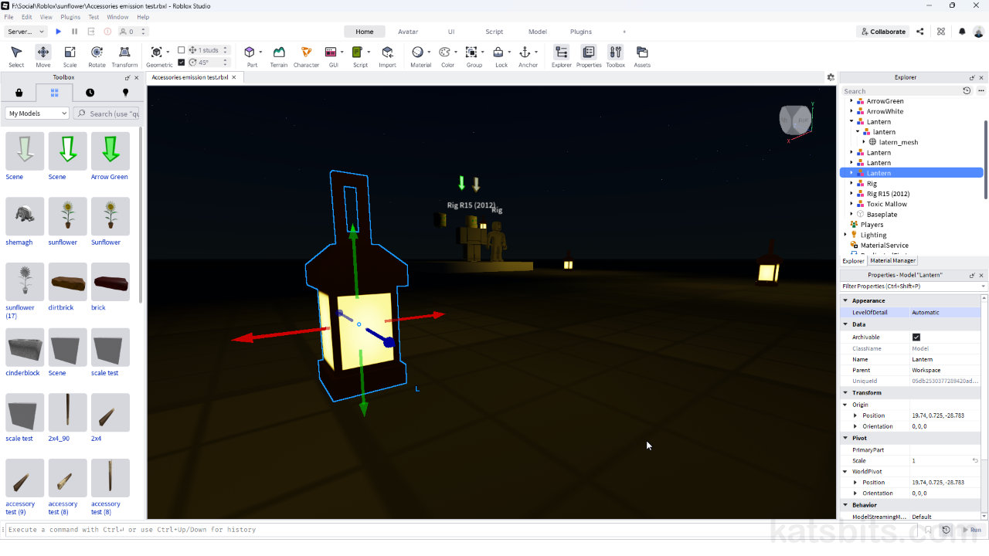Toggle the move snap studs checkbox
Image resolution: width=989 pixels, height=556 pixels.
coord(182,50)
